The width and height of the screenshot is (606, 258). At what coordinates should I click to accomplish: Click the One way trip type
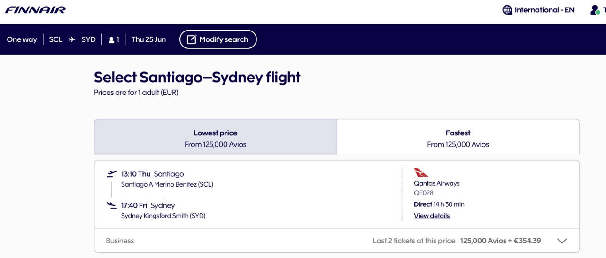click(22, 39)
